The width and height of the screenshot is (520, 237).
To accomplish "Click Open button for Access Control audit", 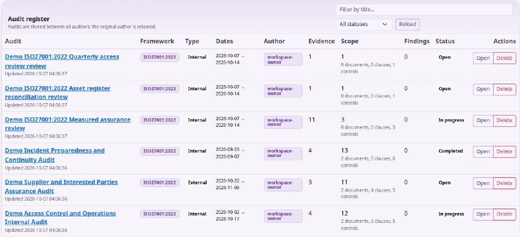I will coord(483,214).
